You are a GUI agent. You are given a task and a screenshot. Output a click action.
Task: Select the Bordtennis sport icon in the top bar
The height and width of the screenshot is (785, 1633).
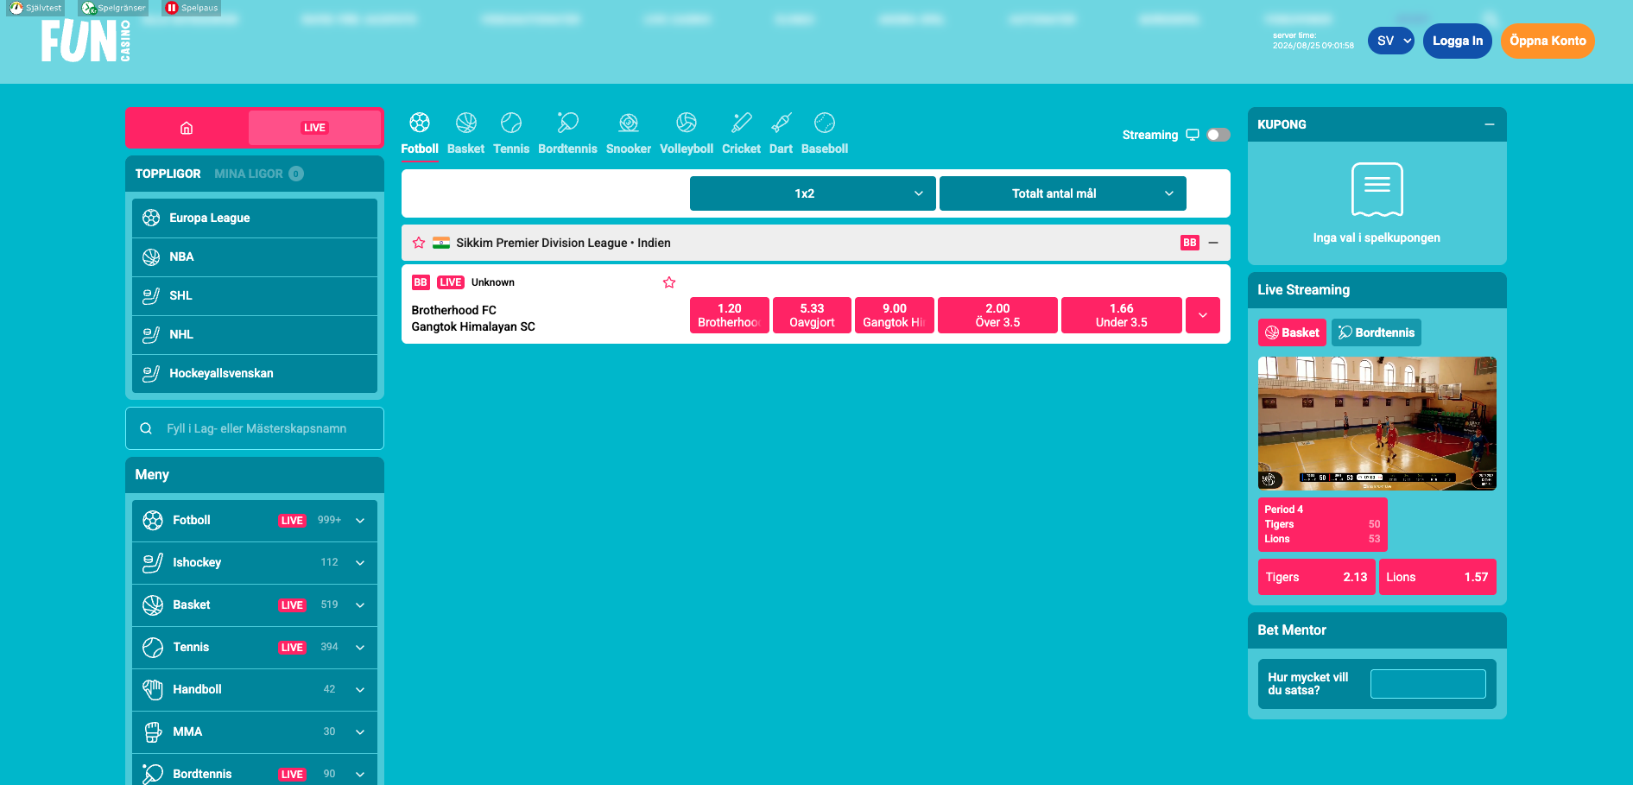click(567, 133)
